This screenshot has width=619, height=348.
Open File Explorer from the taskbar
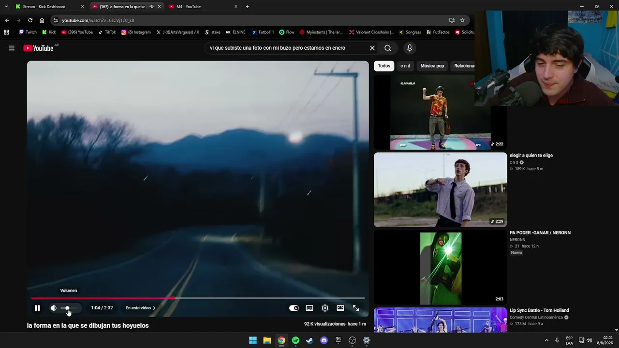(267, 340)
